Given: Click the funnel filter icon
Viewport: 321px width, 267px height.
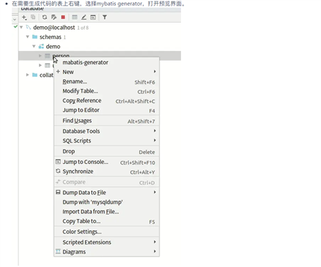Looking at the screenshot, I should [x=105, y=17].
